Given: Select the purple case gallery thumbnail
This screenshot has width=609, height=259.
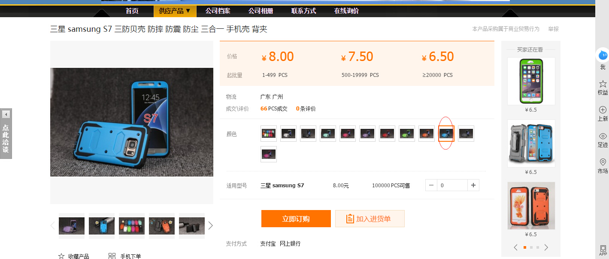Looking at the screenshot, I should [72, 226].
